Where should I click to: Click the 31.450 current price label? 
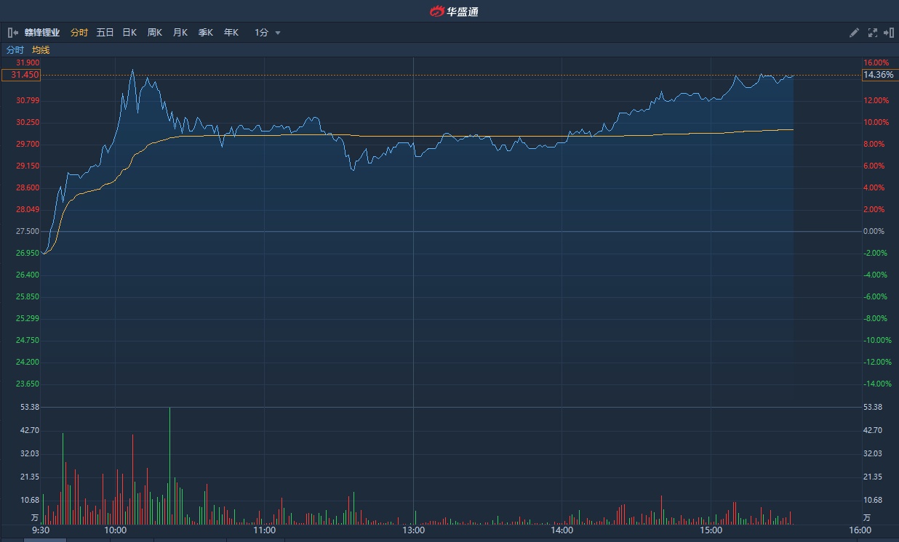point(21,75)
